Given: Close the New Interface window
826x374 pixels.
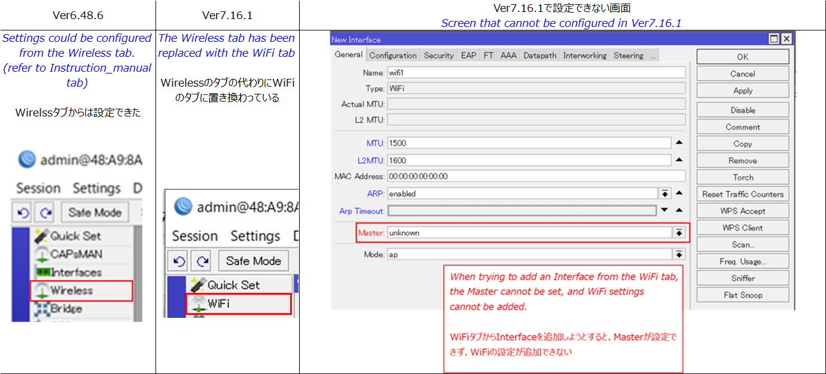Looking at the screenshot, I should pyautogui.click(x=787, y=39).
